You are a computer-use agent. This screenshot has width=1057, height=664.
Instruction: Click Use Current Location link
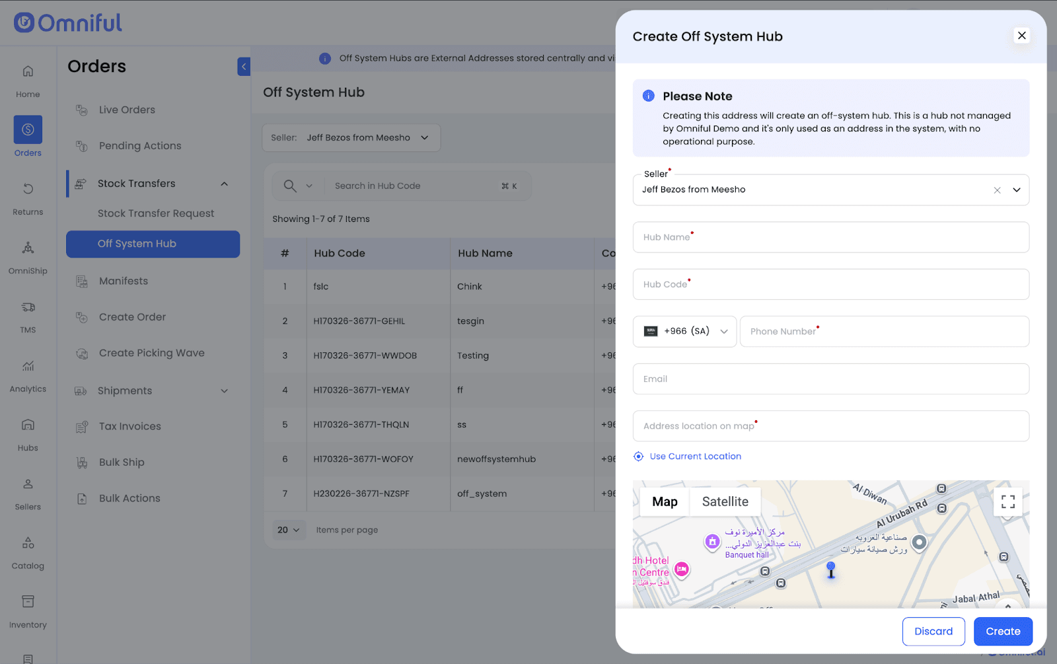click(x=695, y=457)
